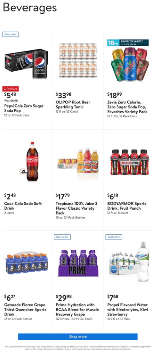Image resolution: width=153 pixels, height=352 pixels.
Task: Open Propel Flavored Water with Electrolytes title
Action: [127, 310]
